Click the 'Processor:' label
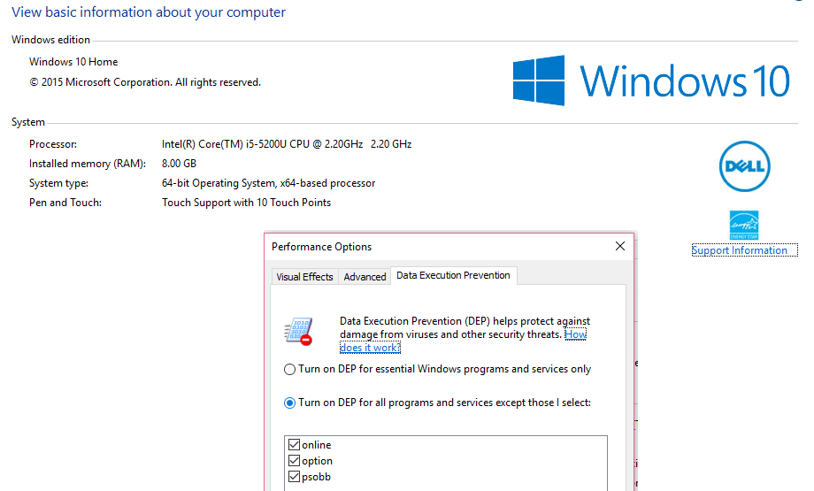 coord(53,144)
